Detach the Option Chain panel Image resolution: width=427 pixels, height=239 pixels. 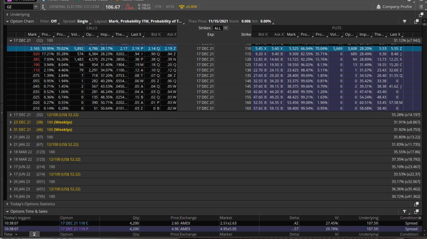pos(416,21)
